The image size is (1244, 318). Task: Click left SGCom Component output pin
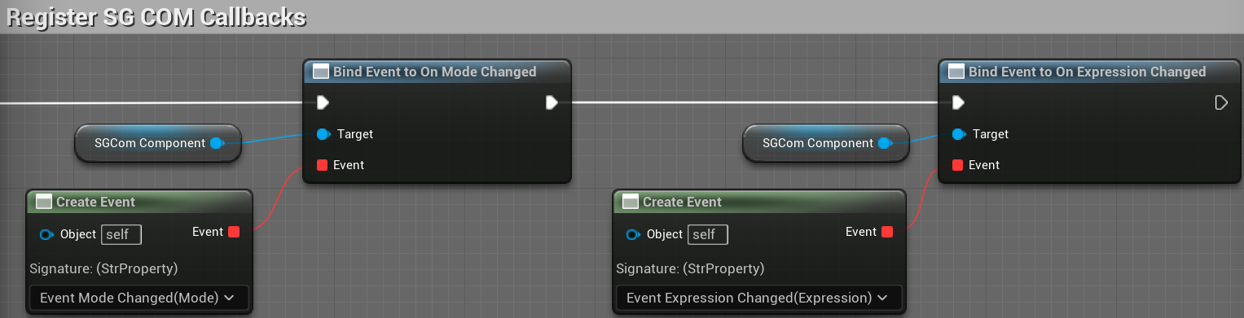[x=217, y=143]
